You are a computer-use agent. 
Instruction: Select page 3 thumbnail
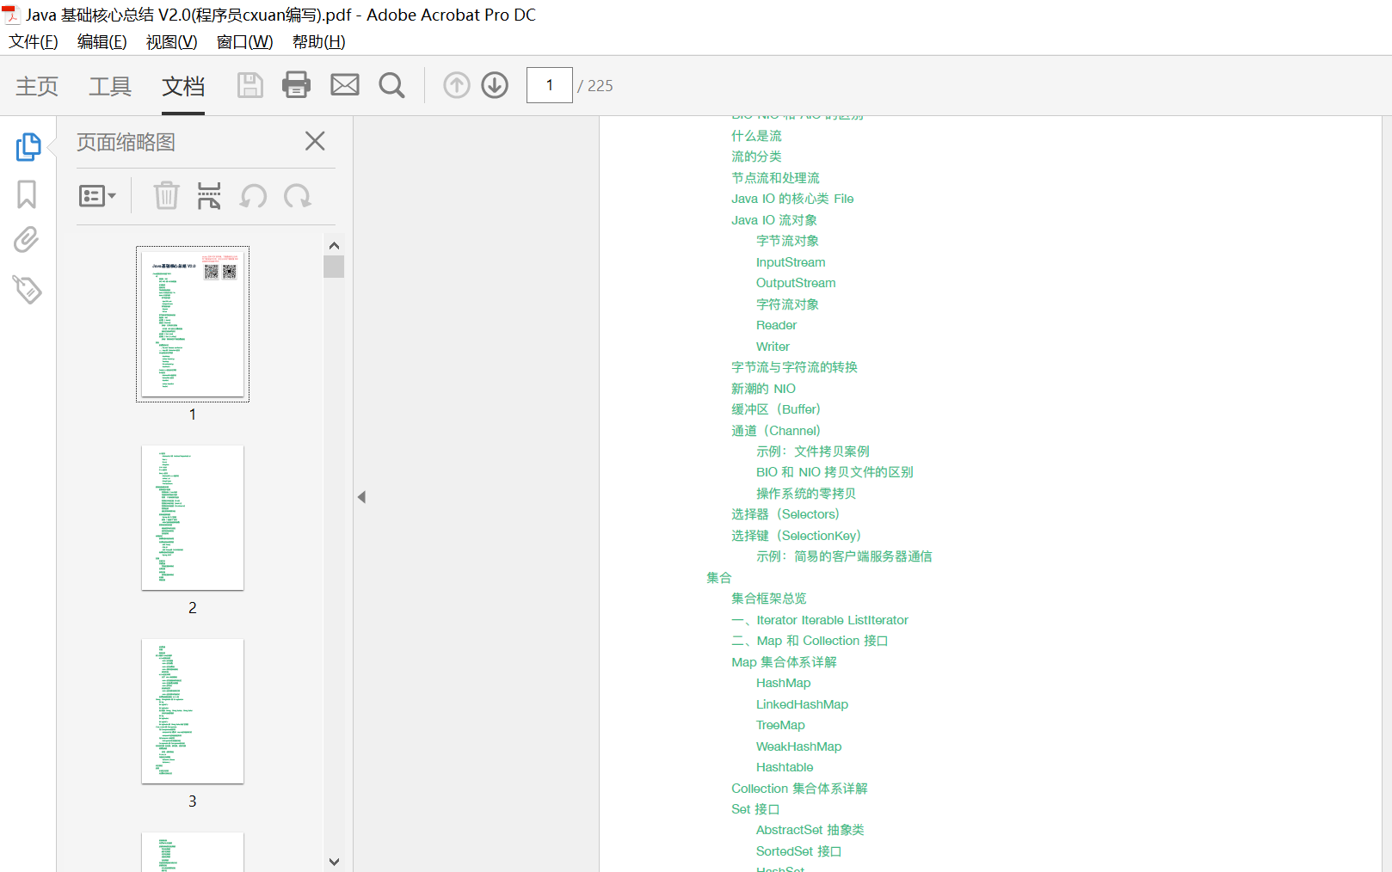(193, 711)
